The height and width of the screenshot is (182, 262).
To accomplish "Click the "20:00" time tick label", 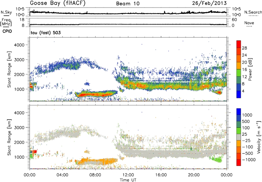I will click(x=194, y=175).
